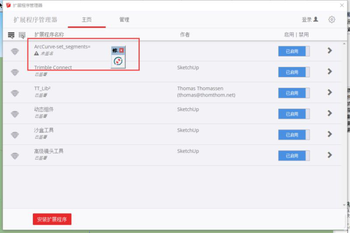Toggle the 已启用 switch for 动态组件

click(x=294, y=114)
